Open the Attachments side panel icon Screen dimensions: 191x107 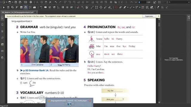click(x=2, y=31)
